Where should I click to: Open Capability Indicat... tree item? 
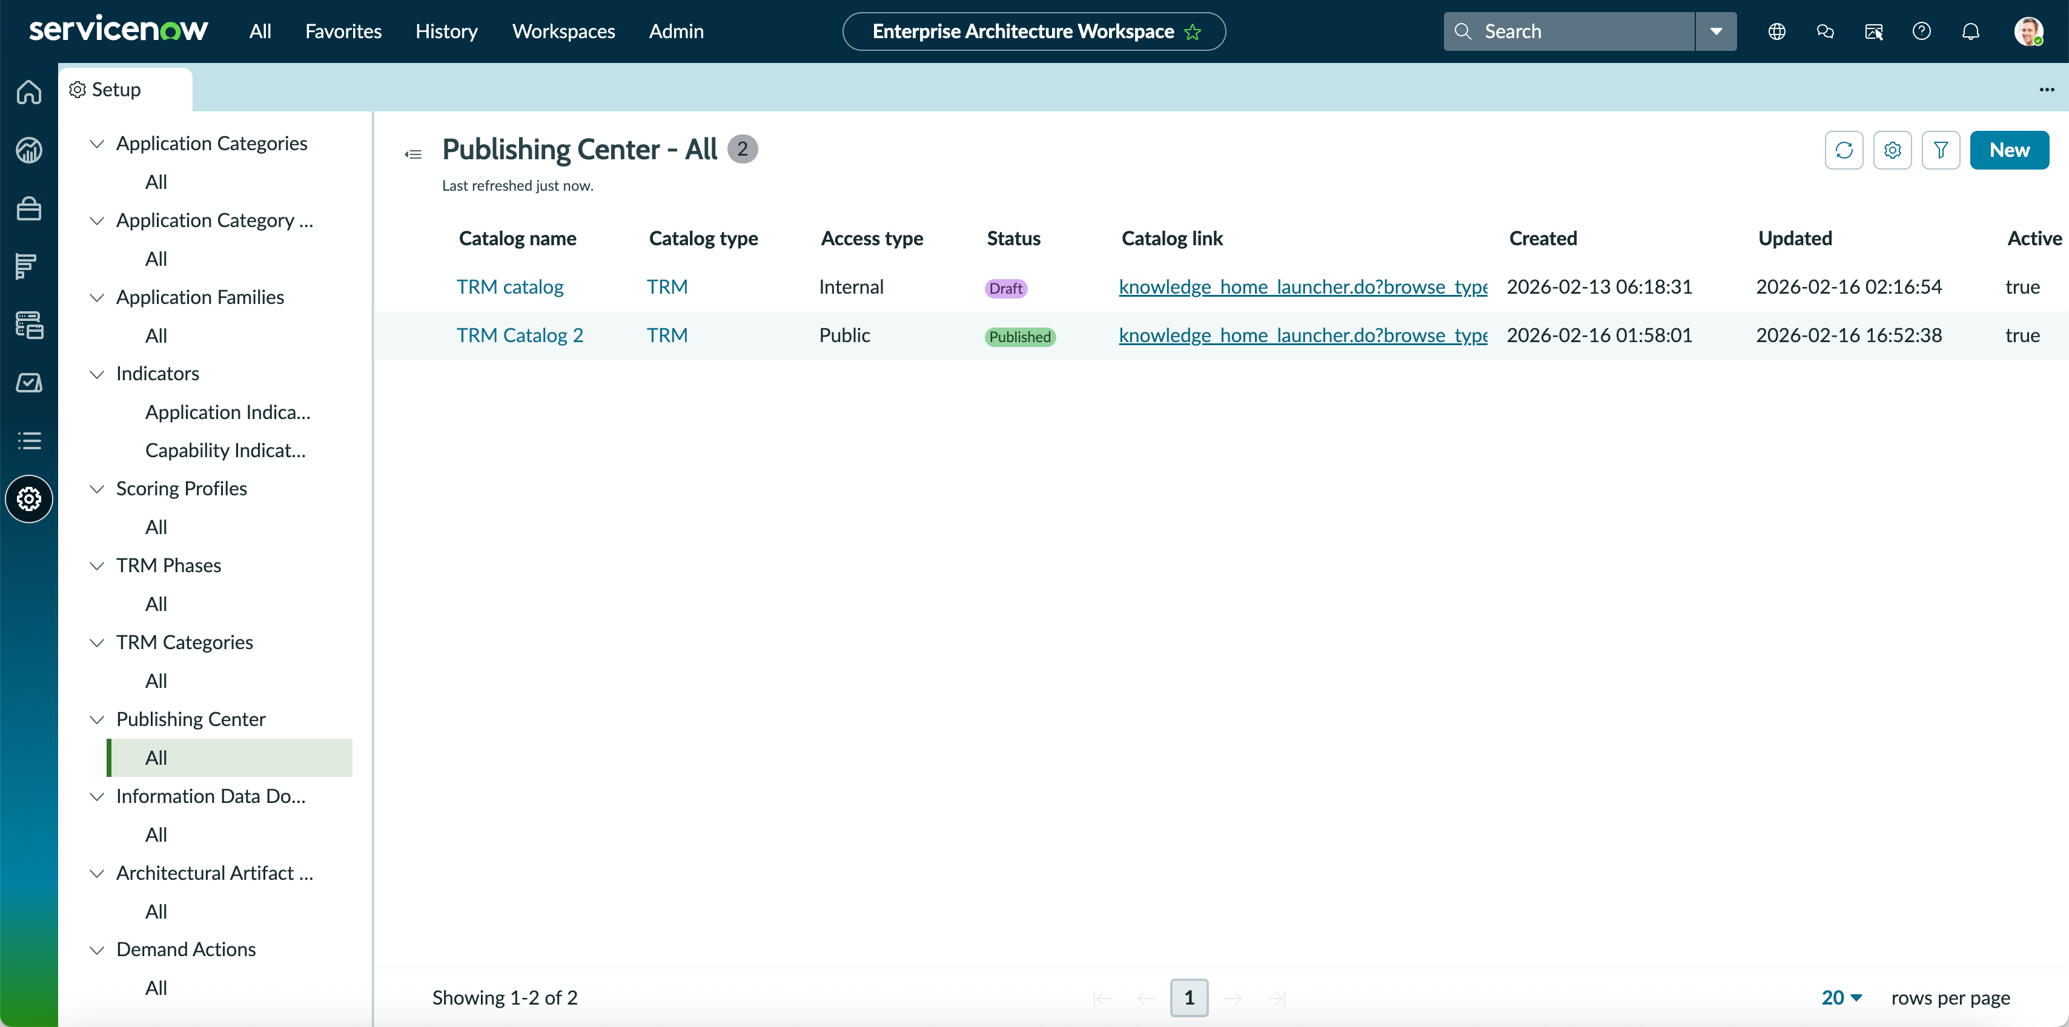pos(226,451)
